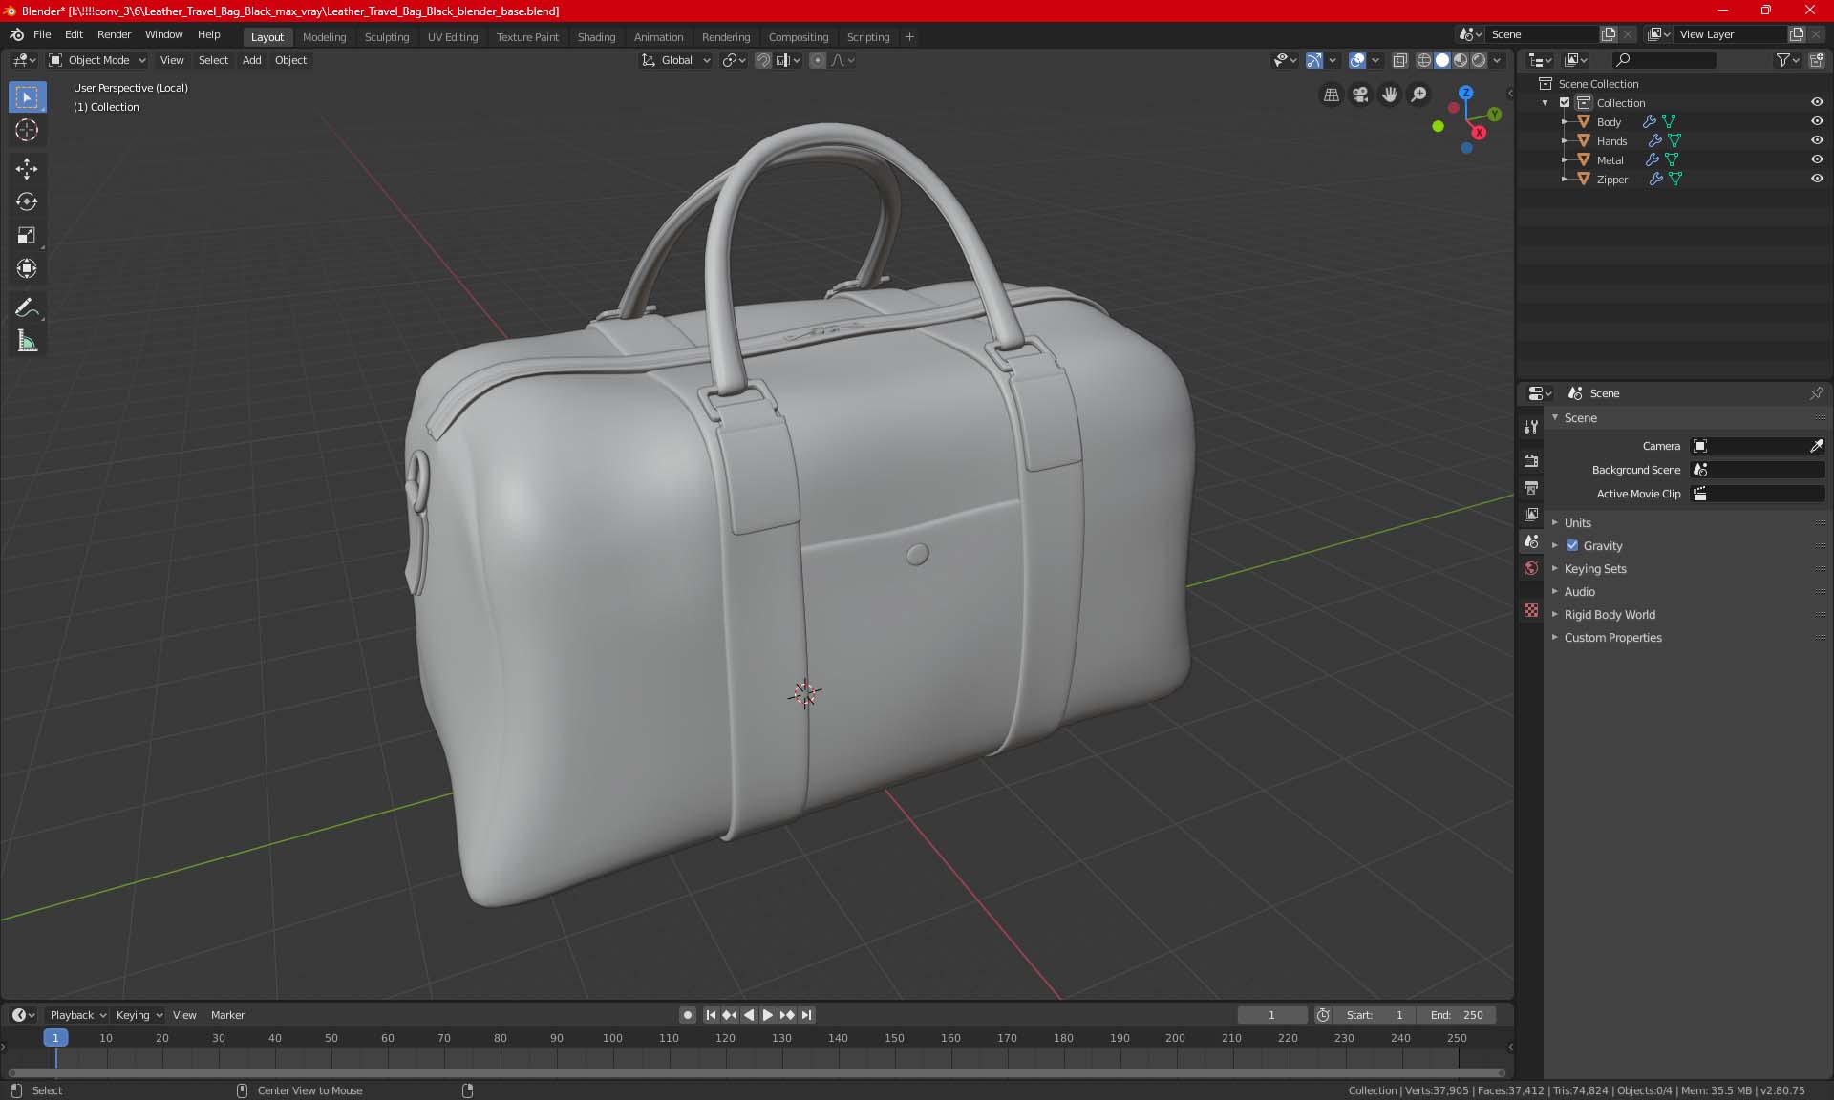Click the Zipper mesh data icon

tap(1675, 180)
